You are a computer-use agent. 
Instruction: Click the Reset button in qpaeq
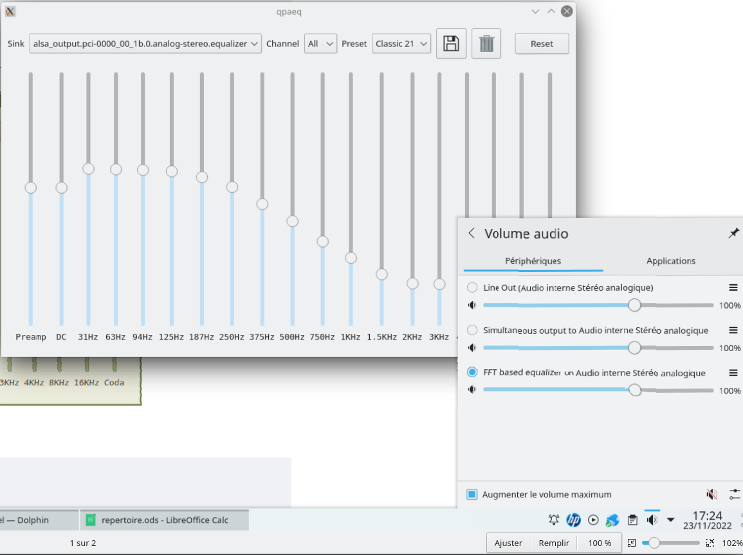(x=542, y=44)
